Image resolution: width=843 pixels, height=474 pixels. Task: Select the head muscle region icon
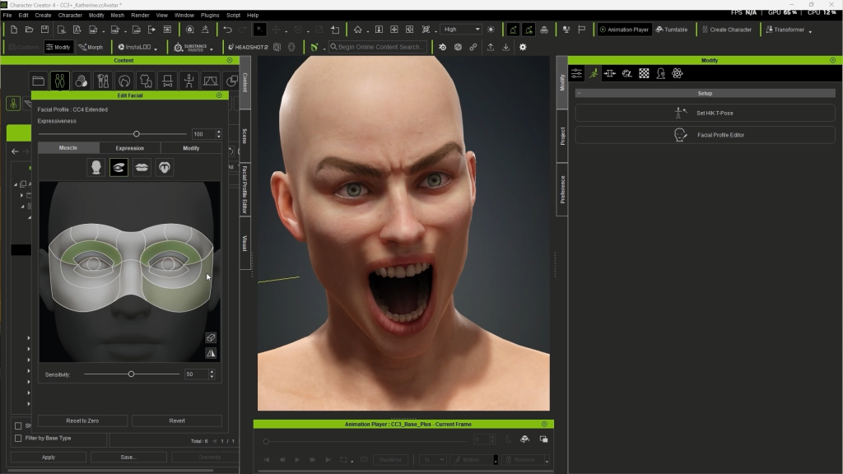96,168
